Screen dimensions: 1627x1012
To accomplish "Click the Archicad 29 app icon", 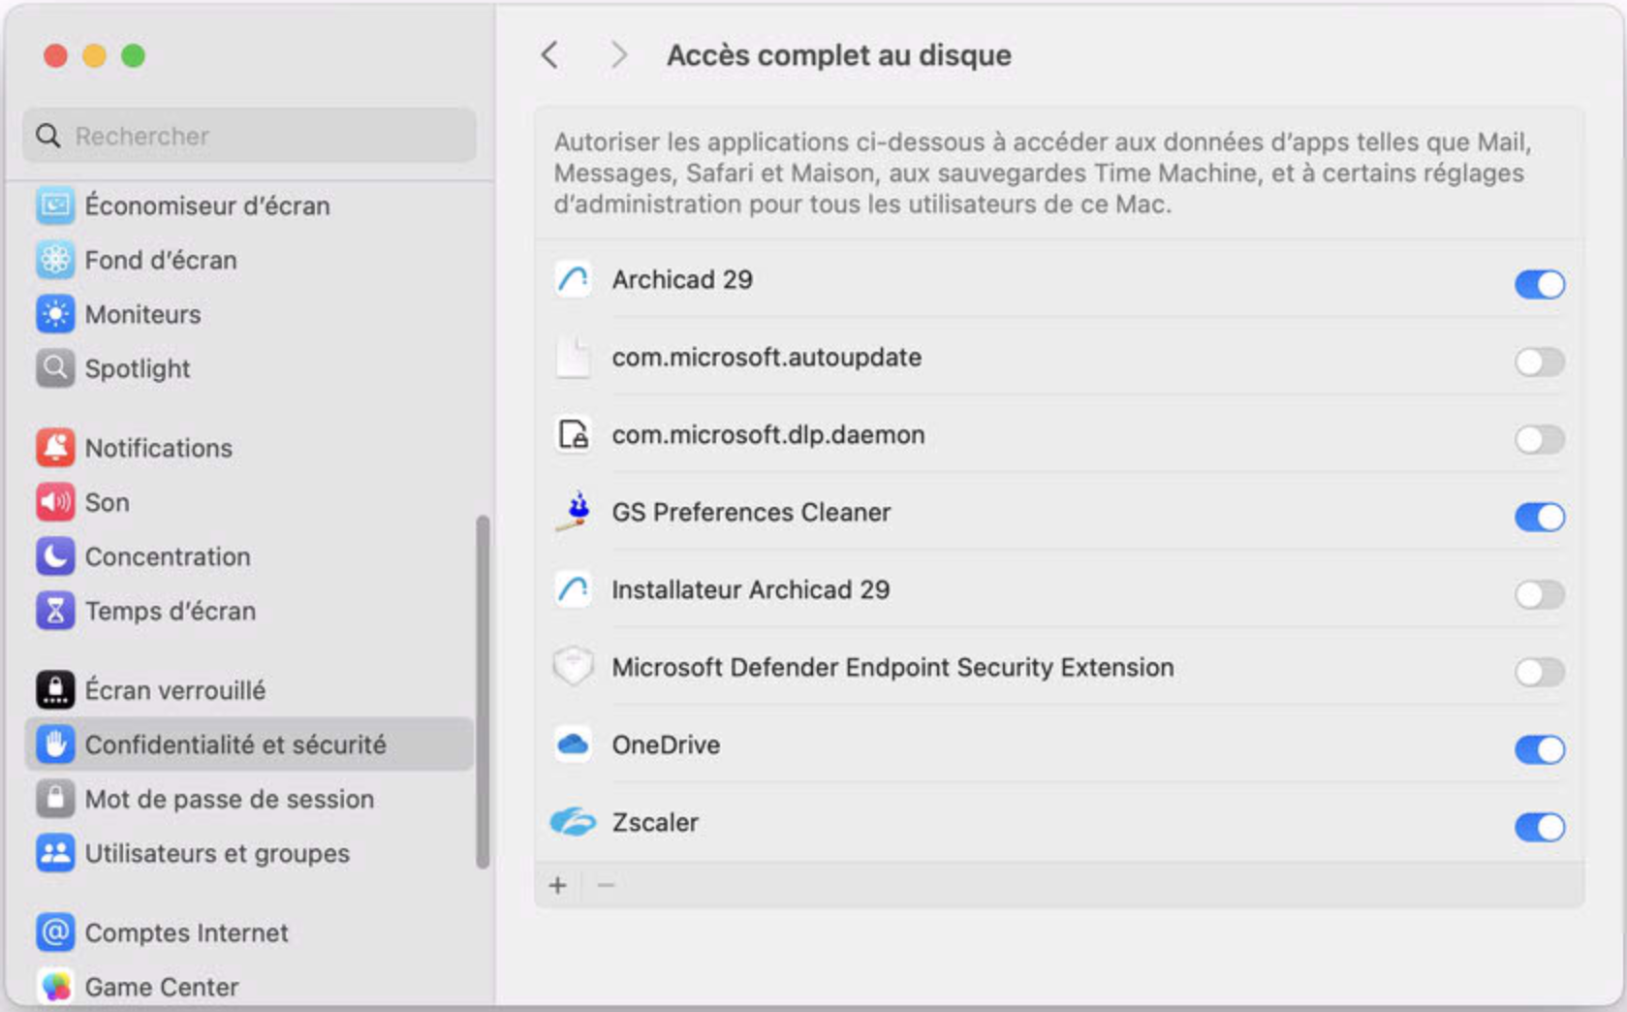I will [573, 279].
